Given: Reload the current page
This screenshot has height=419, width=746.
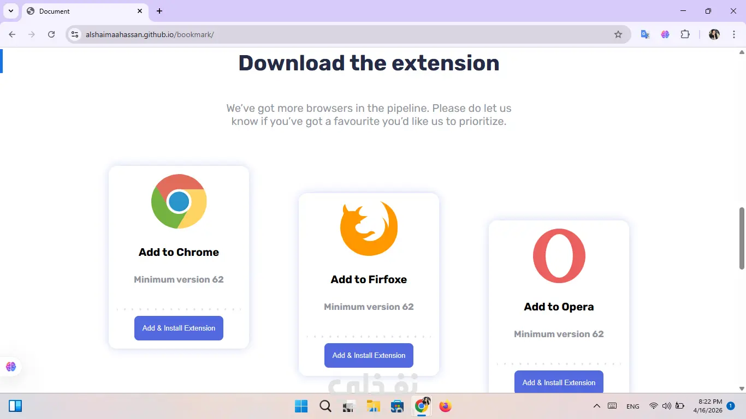Looking at the screenshot, I should [x=51, y=34].
